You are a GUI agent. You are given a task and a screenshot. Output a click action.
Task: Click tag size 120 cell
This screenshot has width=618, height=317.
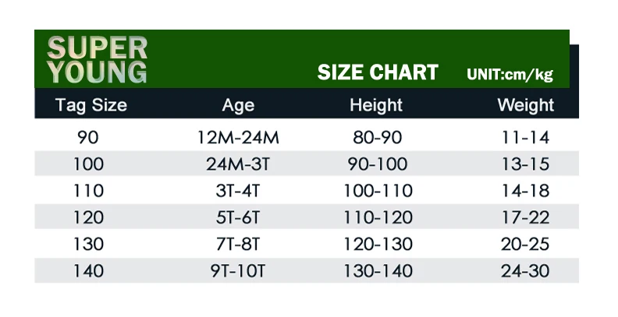pyautogui.click(x=89, y=217)
